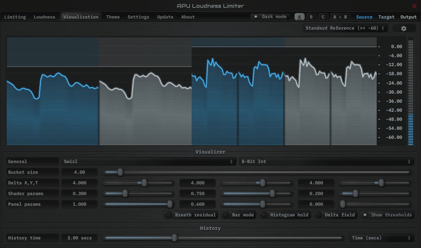Click the first Panel params slider at 1.000
The image size is (421, 248).
coord(170,204)
